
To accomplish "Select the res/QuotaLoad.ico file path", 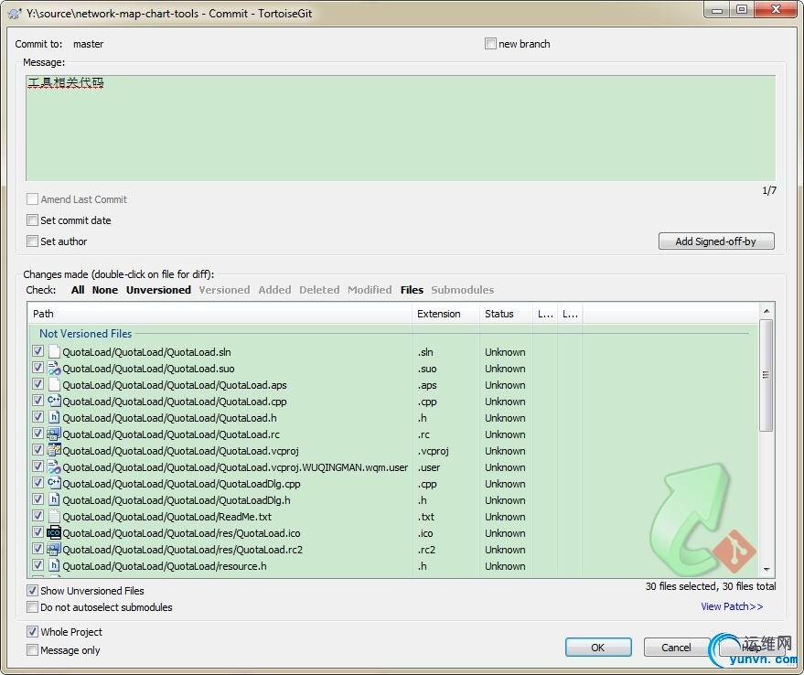I will coord(181,533).
